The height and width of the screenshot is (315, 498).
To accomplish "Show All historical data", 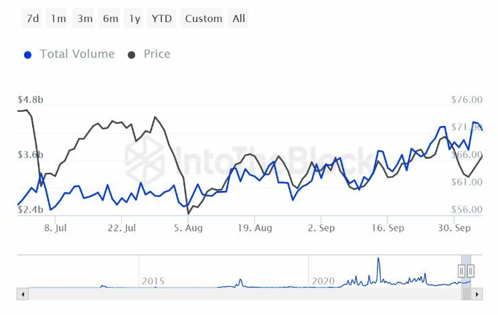I will coord(238,19).
